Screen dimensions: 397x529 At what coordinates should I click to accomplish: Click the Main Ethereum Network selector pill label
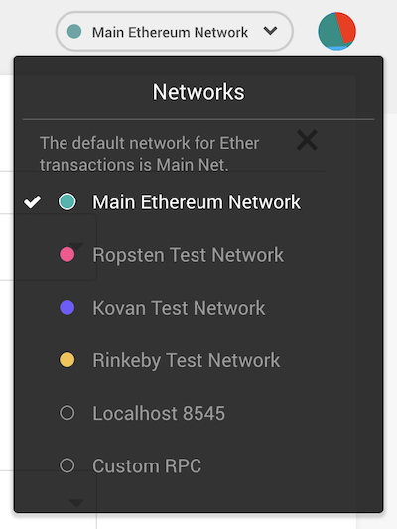[170, 32]
